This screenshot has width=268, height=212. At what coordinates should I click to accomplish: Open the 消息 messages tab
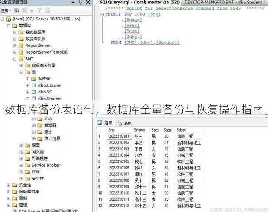coord(124,123)
